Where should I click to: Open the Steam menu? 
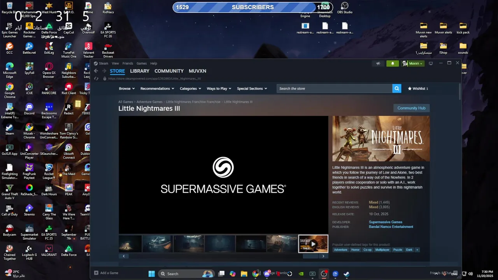[x=103, y=63]
